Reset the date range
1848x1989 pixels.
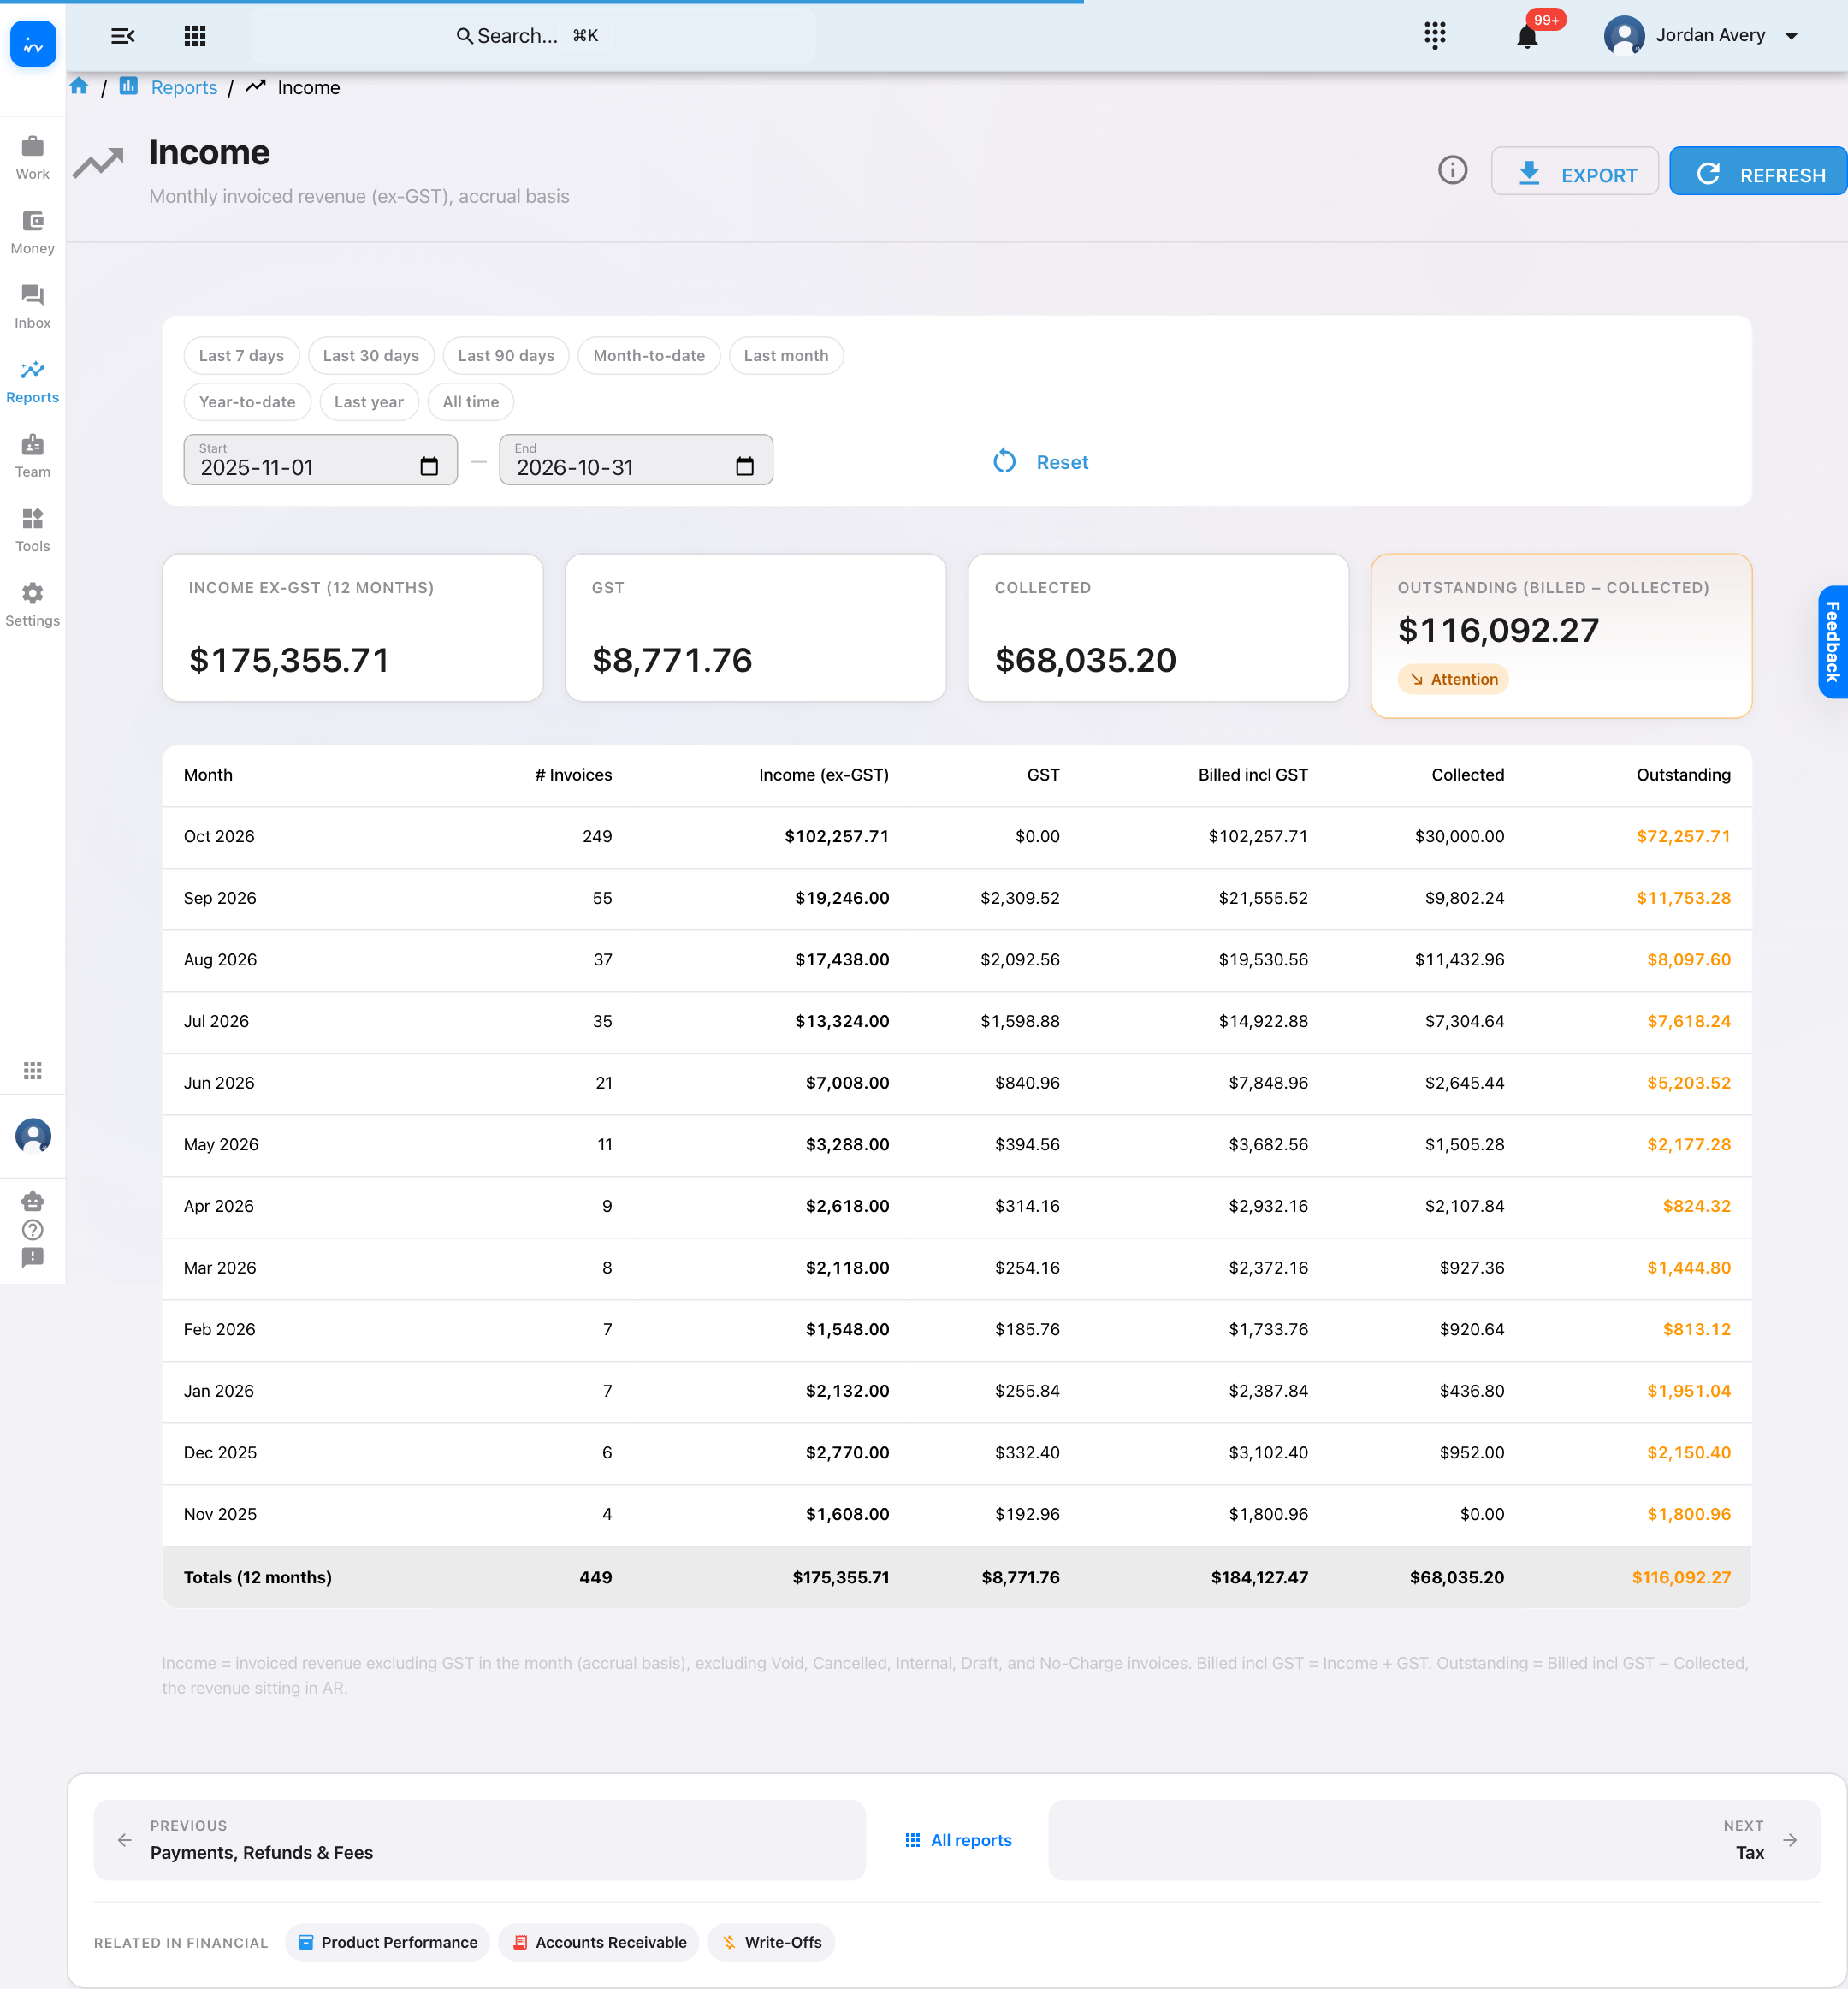coord(1041,462)
